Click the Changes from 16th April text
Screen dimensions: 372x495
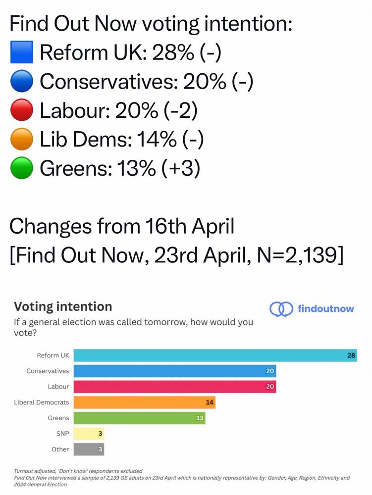pos(122,227)
